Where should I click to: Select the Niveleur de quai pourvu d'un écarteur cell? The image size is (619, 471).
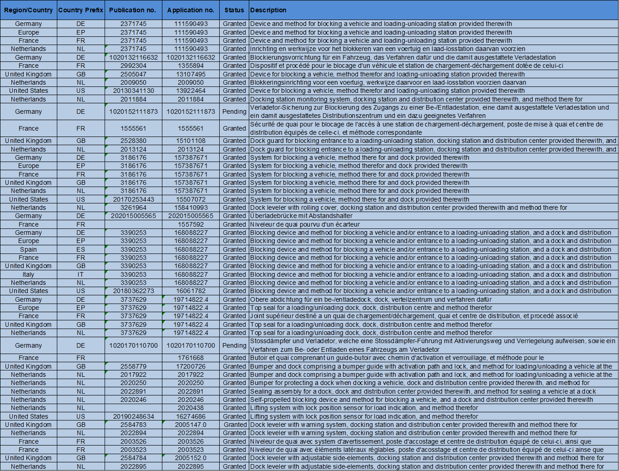pos(305,224)
